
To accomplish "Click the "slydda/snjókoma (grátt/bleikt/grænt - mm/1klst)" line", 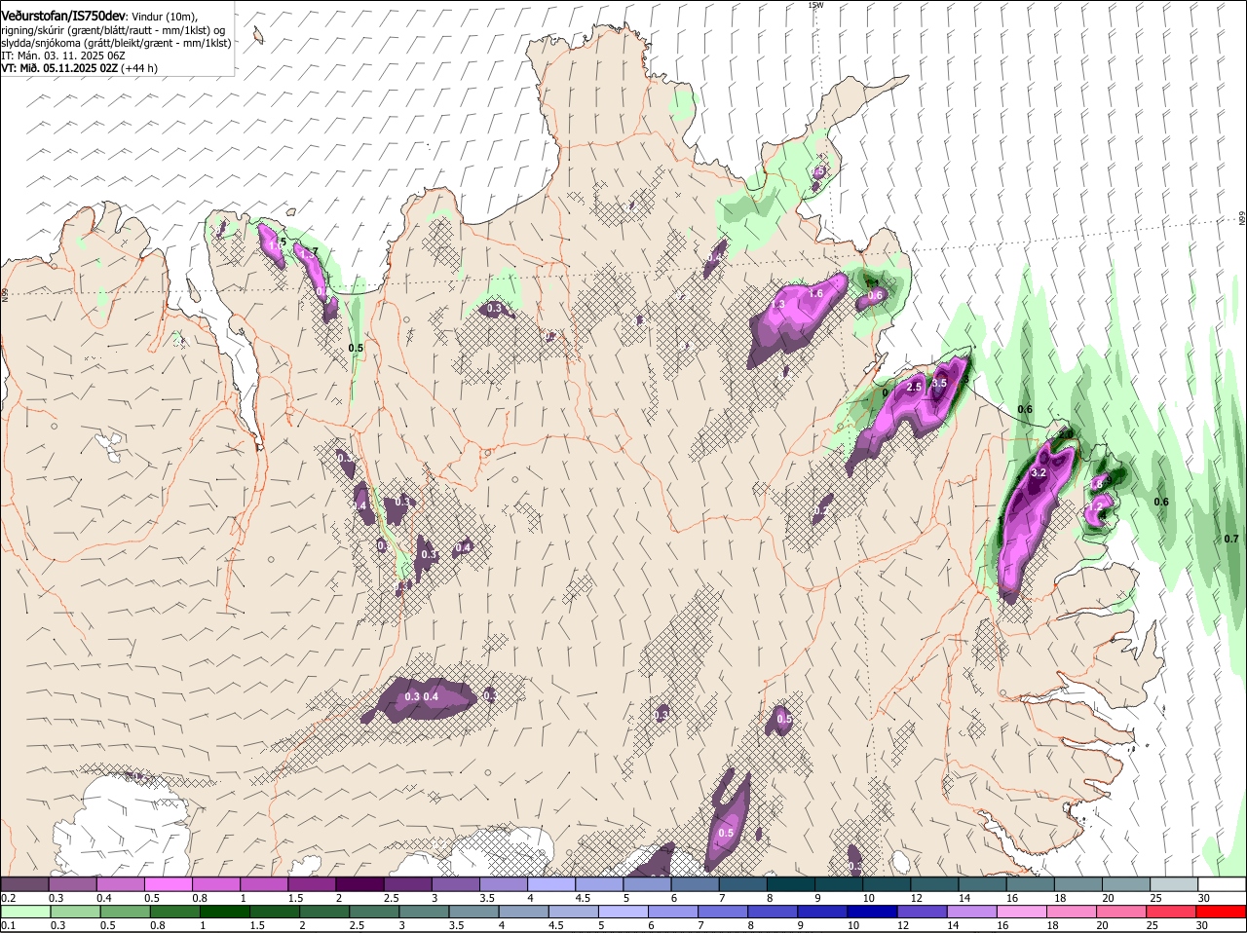I will pos(116,43).
